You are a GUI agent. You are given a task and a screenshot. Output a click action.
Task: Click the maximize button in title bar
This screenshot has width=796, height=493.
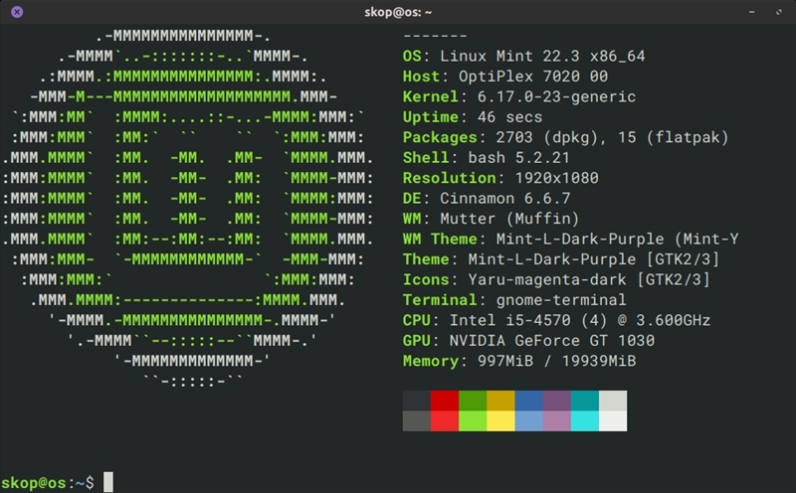click(x=779, y=12)
